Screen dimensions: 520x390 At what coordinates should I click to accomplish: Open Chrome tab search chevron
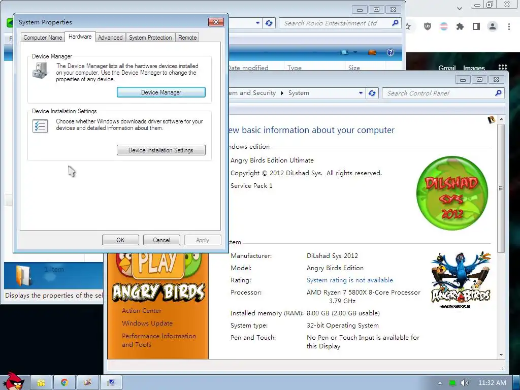pyautogui.click(x=459, y=8)
